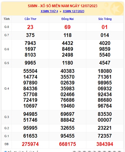This screenshot has height=152, width=125.
Task: Click the G.4 number 02639
Action: [68, 83]
